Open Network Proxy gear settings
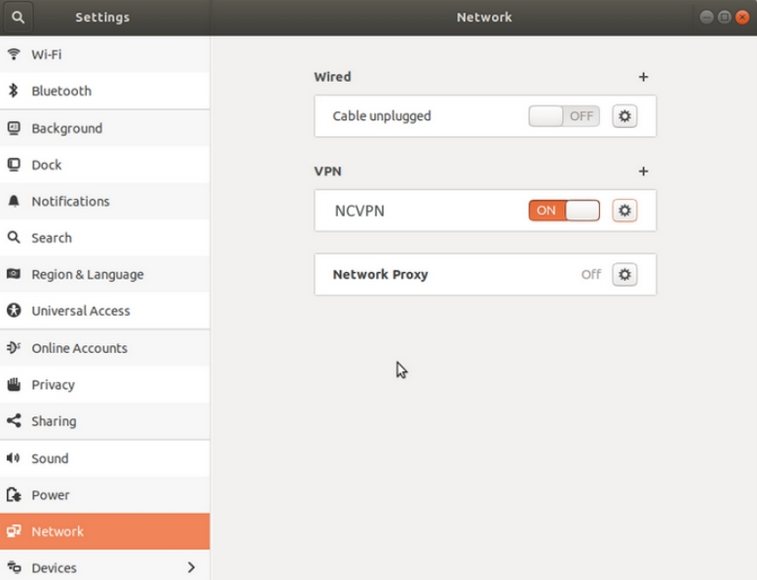This screenshot has height=580, width=757. coord(625,274)
